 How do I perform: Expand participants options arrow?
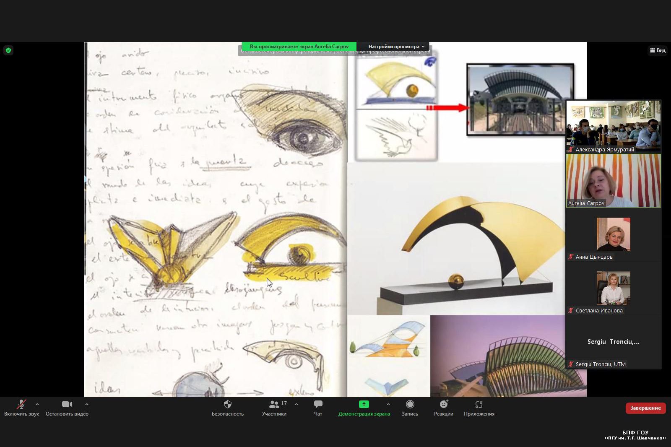tap(296, 404)
